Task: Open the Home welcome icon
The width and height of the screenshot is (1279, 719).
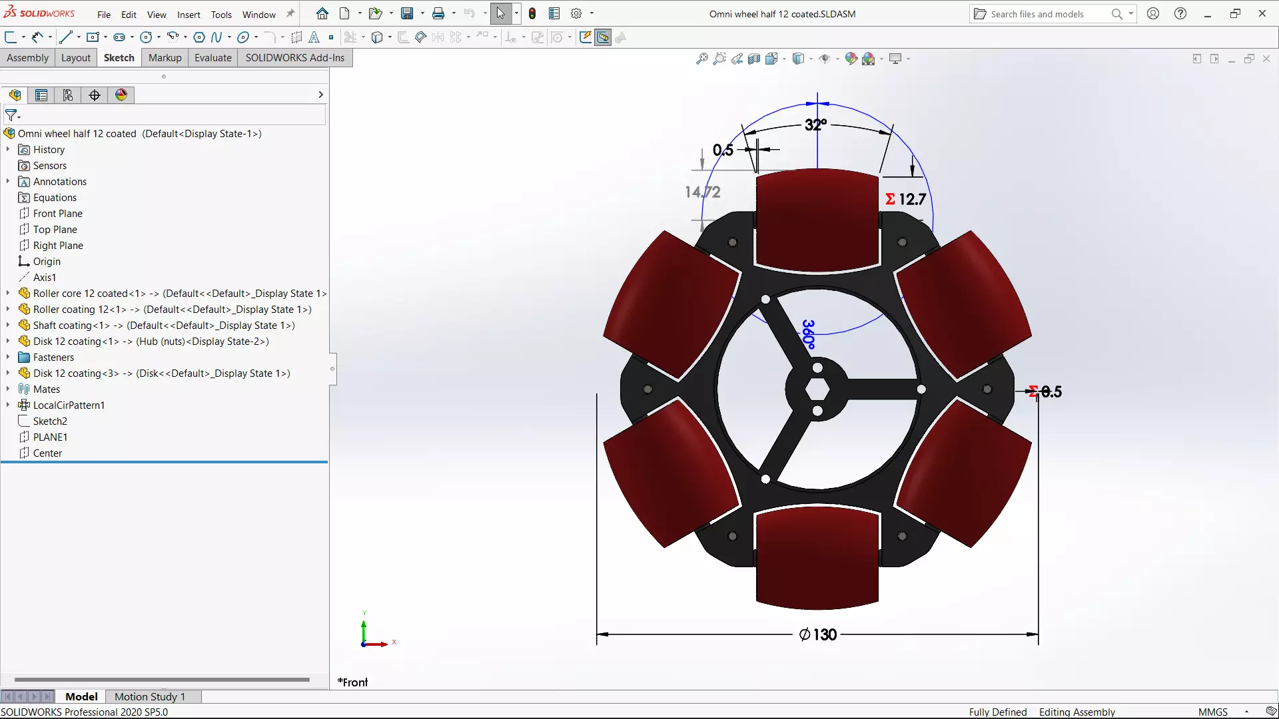Action: click(322, 13)
